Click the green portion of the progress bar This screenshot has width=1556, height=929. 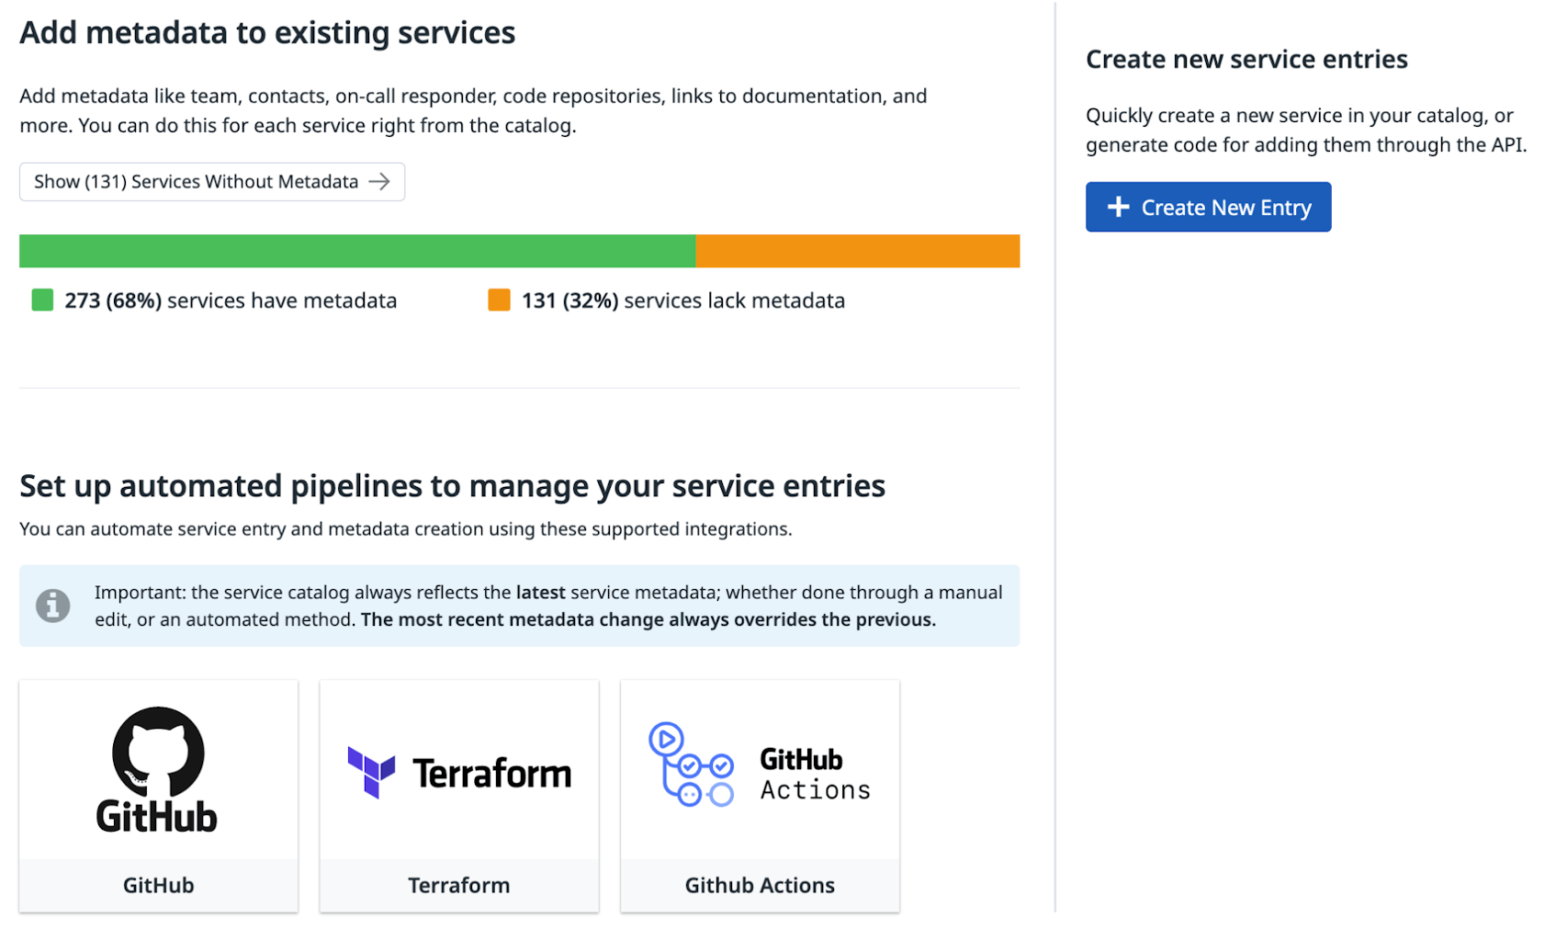pyautogui.click(x=358, y=250)
